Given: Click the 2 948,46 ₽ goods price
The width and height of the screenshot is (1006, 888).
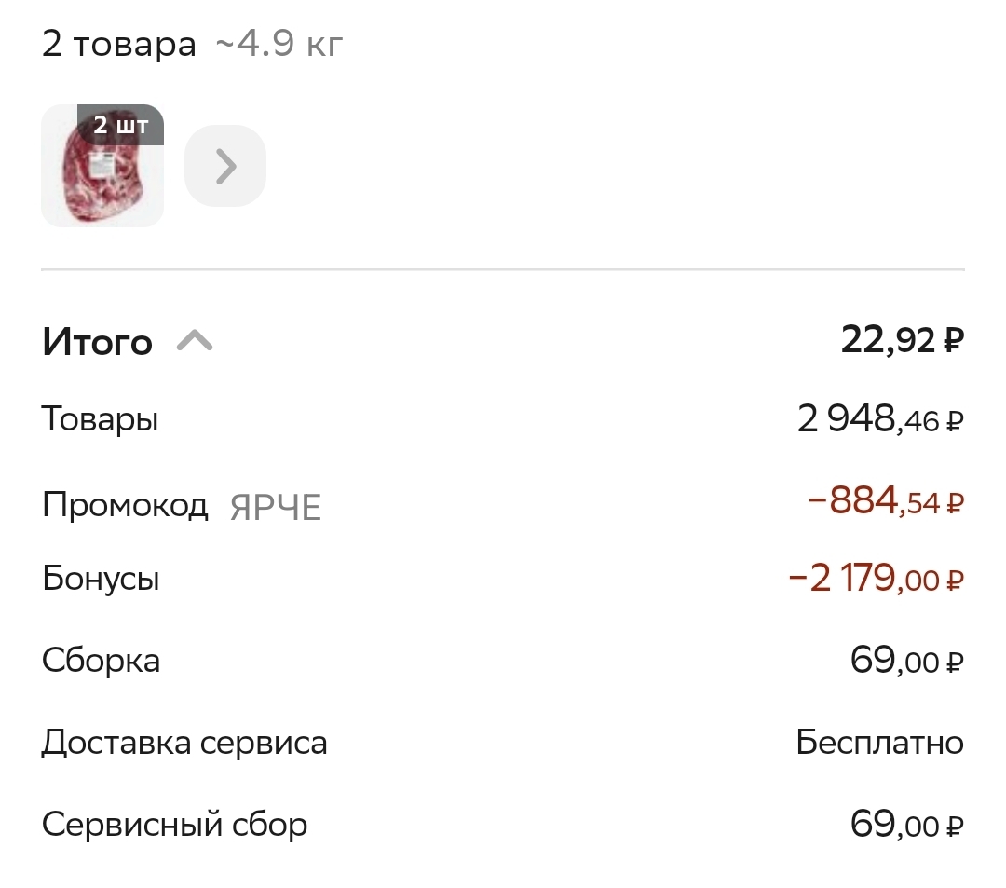Looking at the screenshot, I should (x=879, y=420).
